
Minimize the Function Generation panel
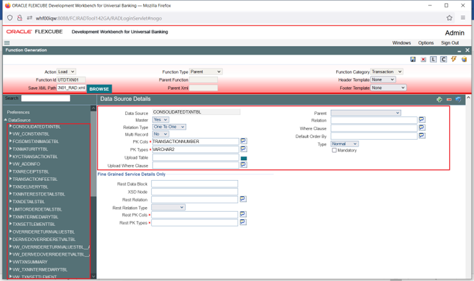point(459,51)
